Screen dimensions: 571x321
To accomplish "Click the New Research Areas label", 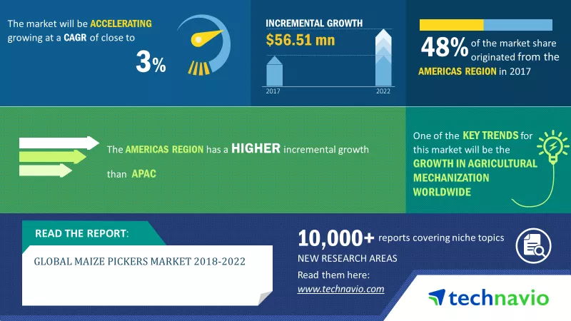I will pyautogui.click(x=347, y=258).
